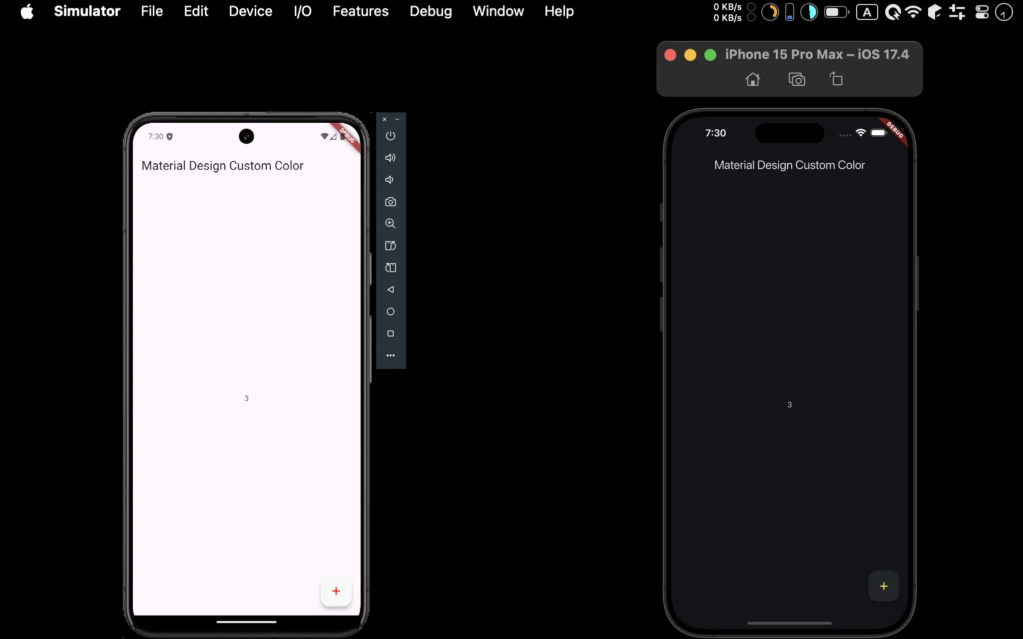
Task: Open the Simulator app menu
Action: click(x=87, y=11)
